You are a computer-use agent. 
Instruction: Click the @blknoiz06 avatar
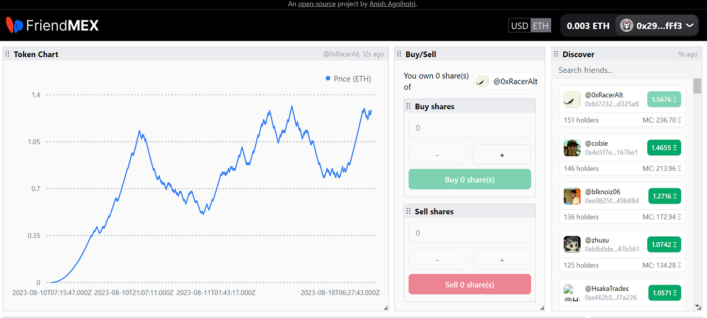tap(572, 196)
